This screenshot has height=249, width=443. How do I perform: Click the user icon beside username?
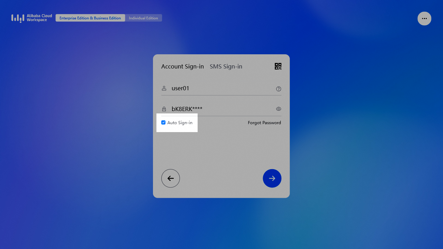pos(164,89)
